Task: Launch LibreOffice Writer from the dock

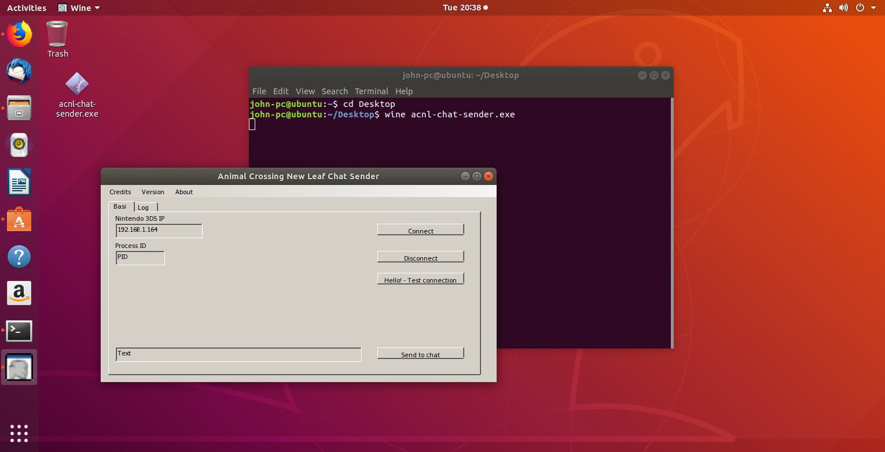Action: coord(19,183)
